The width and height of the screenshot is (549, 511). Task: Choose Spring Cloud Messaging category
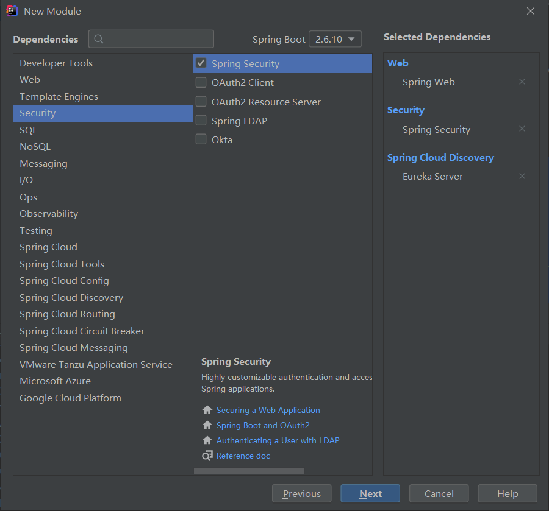(103, 348)
